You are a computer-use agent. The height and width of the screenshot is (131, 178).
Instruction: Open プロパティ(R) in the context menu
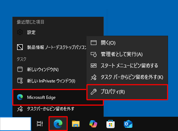point(127,92)
